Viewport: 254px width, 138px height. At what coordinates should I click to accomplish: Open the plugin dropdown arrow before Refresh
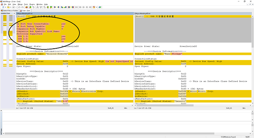click(96, 7)
